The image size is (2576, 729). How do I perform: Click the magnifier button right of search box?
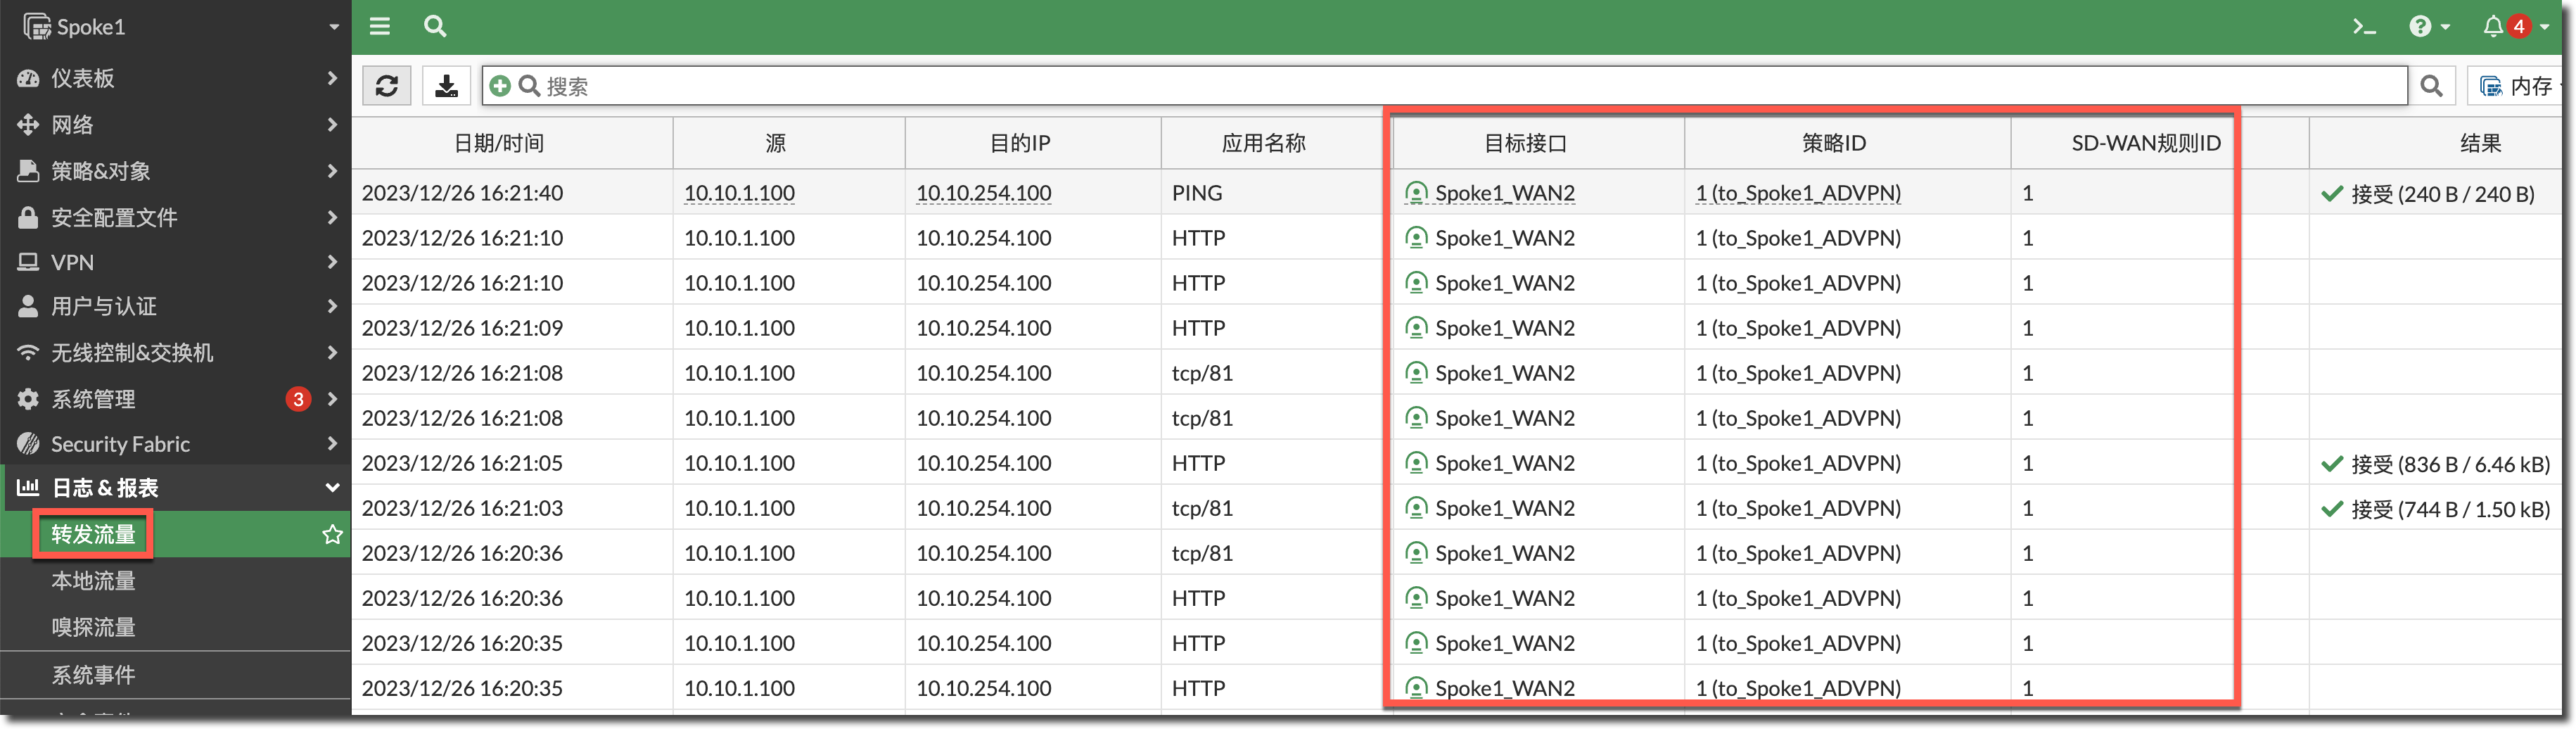tap(2431, 86)
